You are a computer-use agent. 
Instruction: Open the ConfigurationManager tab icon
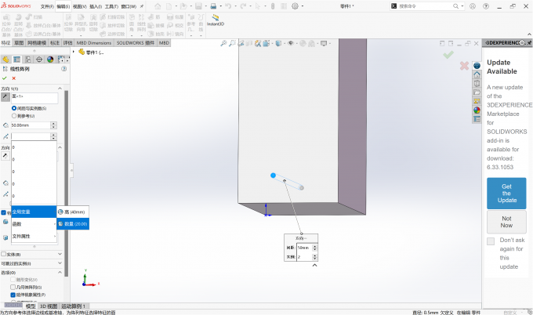28,60
